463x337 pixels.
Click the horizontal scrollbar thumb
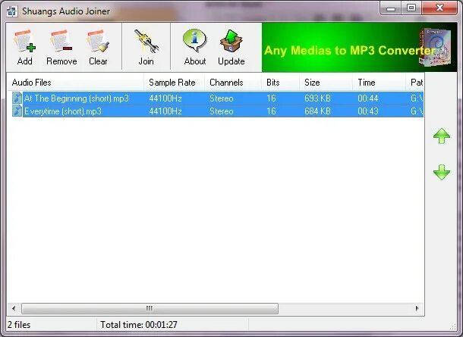point(150,308)
